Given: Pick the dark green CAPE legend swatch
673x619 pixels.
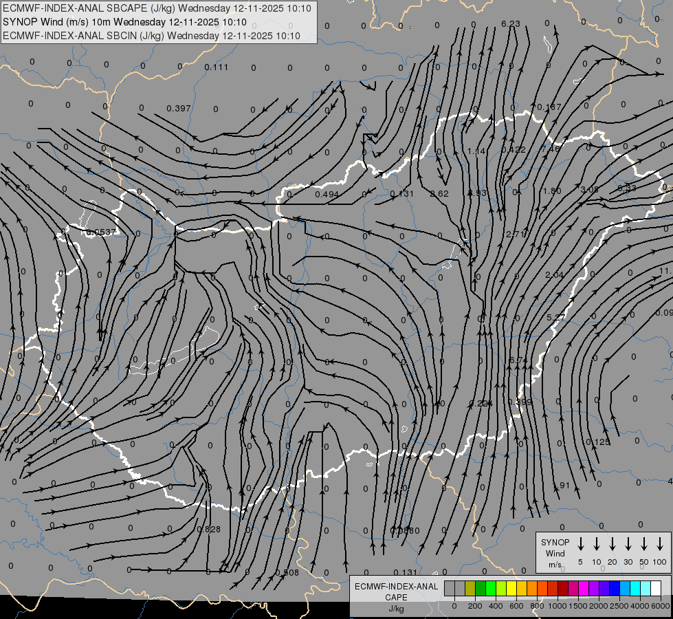Looking at the screenshot, I should (481, 588).
